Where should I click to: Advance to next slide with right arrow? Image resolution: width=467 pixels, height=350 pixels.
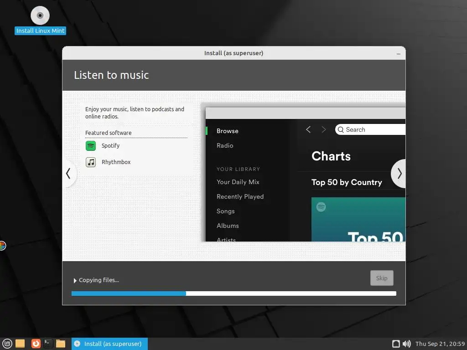399,174
